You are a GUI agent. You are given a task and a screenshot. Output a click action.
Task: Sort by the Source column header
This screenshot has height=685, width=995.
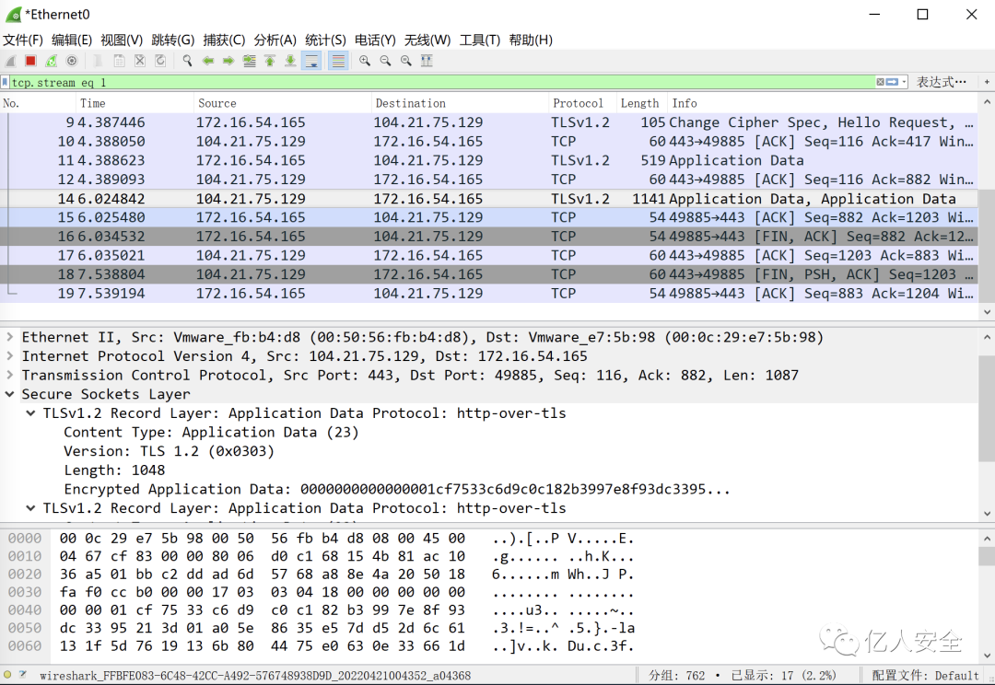tap(283, 103)
